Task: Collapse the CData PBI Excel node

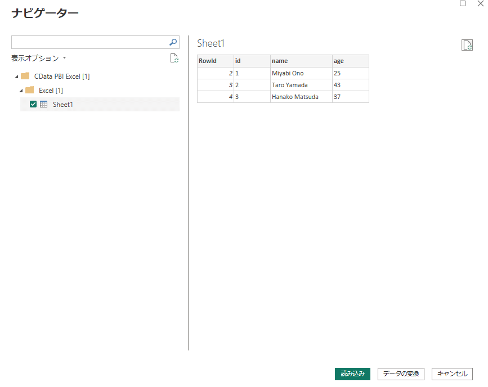Action: point(16,76)
